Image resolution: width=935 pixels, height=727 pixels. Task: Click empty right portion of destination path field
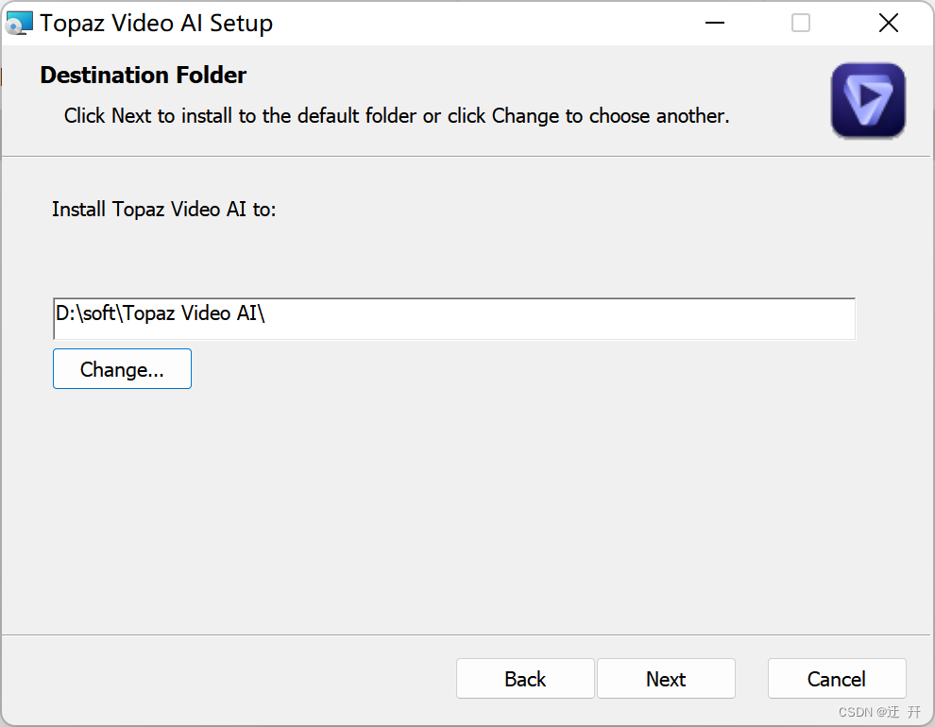(560, 319)
